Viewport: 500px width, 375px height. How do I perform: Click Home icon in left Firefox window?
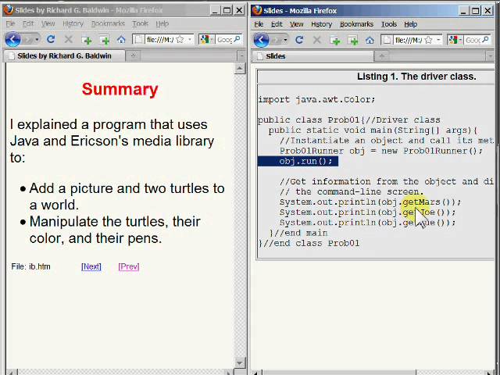tap(121, 40)
